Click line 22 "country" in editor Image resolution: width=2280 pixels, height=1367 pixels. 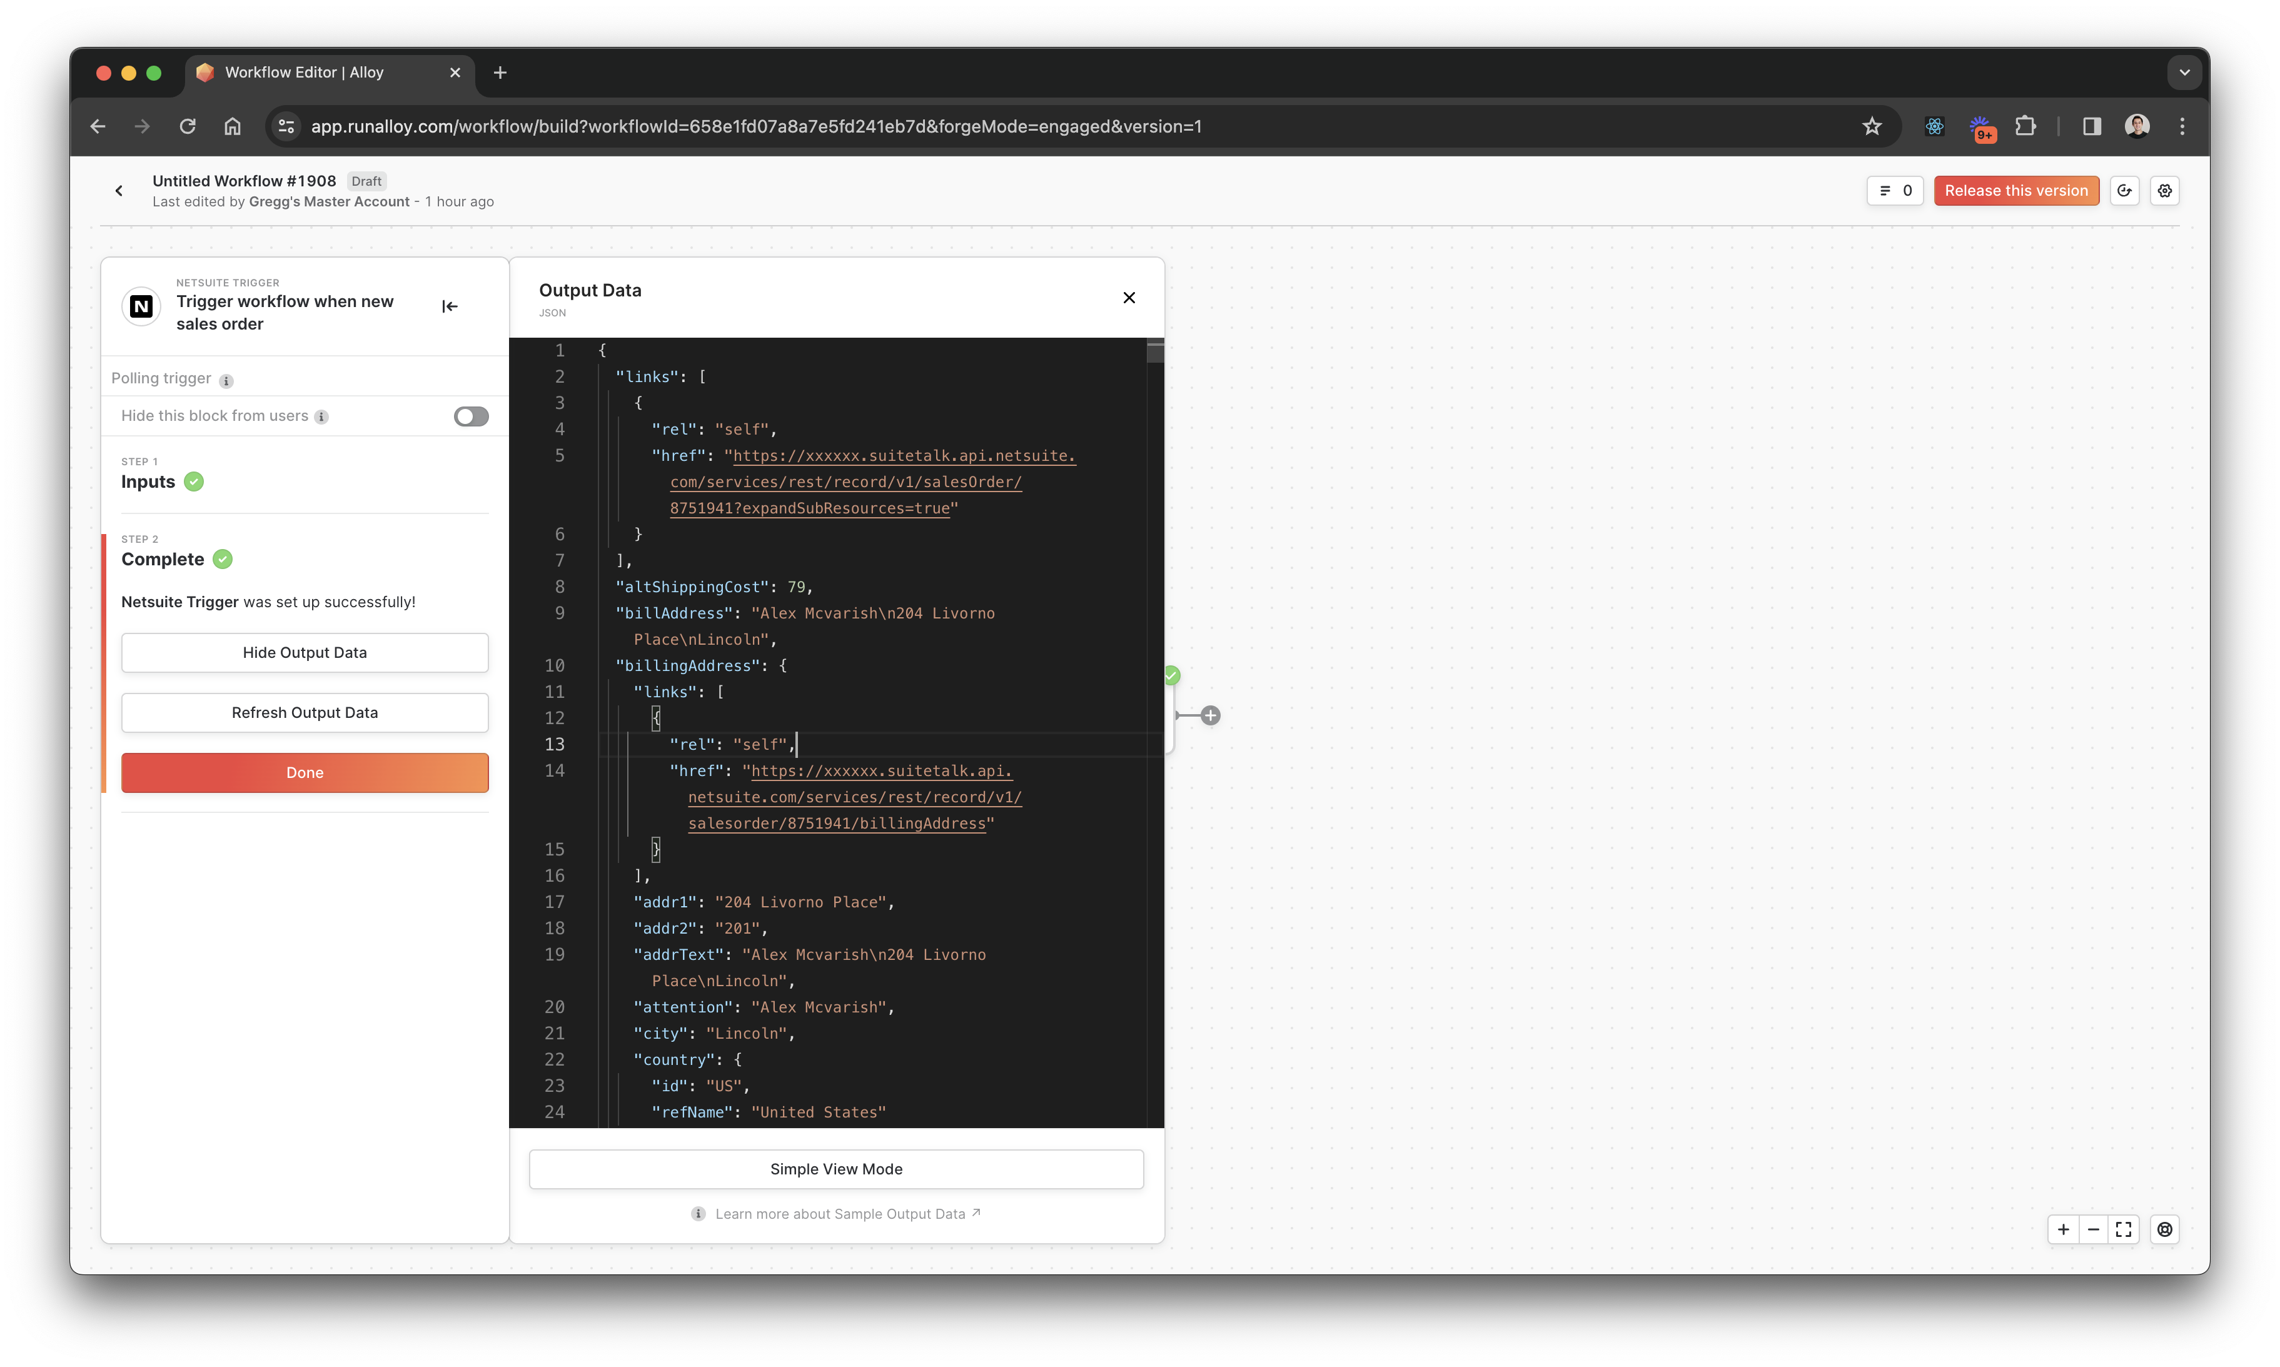pos(688,1059)
